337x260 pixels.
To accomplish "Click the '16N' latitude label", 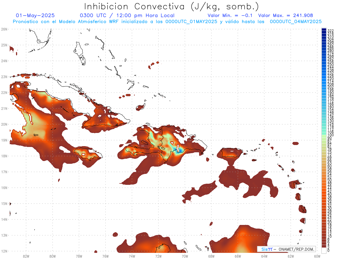I will (x=4, y=188).
